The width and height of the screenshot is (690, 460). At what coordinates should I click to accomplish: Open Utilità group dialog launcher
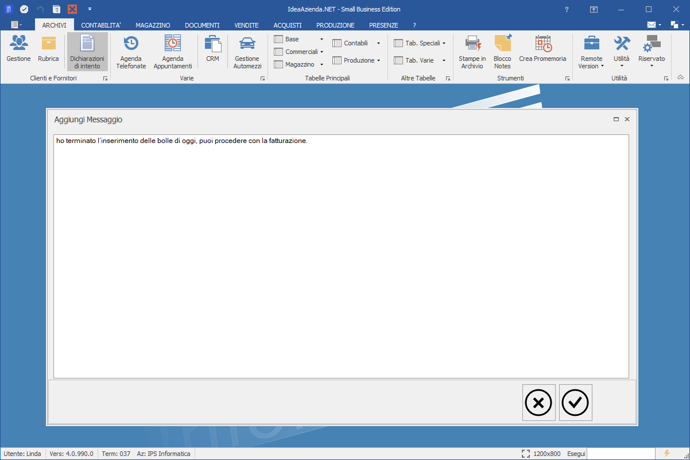[666, 78]
